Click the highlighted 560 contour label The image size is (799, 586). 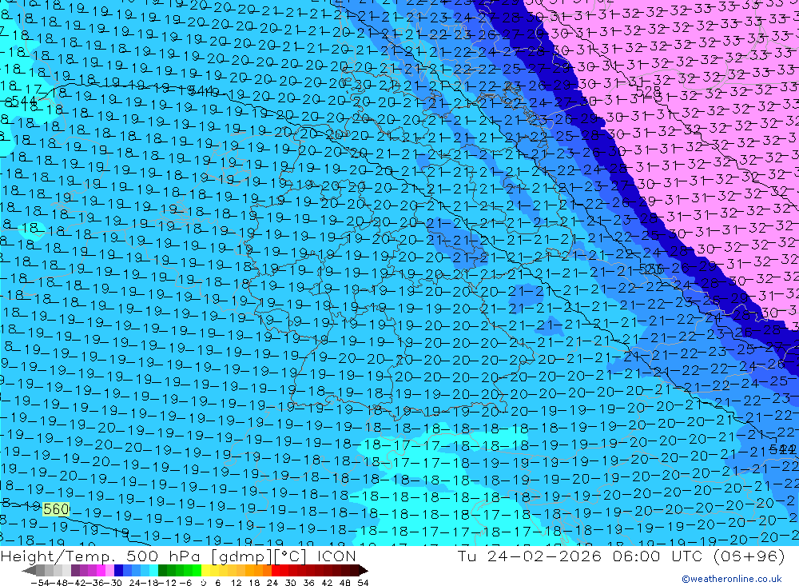(56, 509)
